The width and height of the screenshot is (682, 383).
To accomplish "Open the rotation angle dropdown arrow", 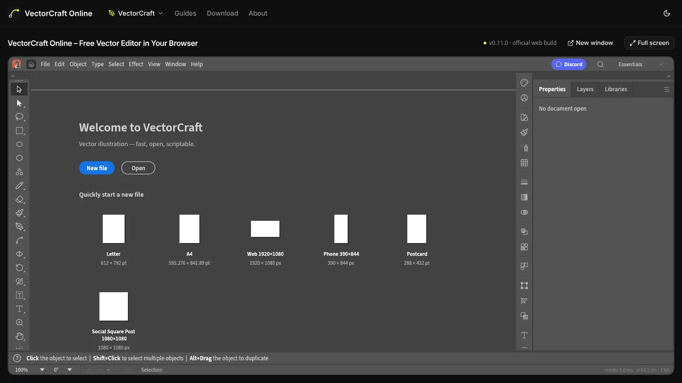I will (x=70, y=370).
